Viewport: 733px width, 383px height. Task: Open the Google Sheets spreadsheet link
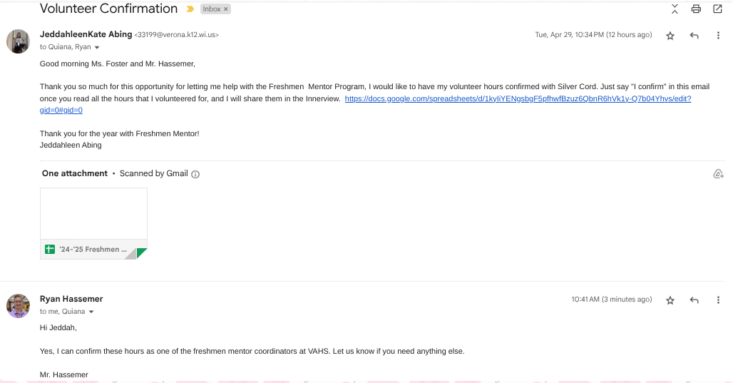pyautogui.click(x=518, y=98)
